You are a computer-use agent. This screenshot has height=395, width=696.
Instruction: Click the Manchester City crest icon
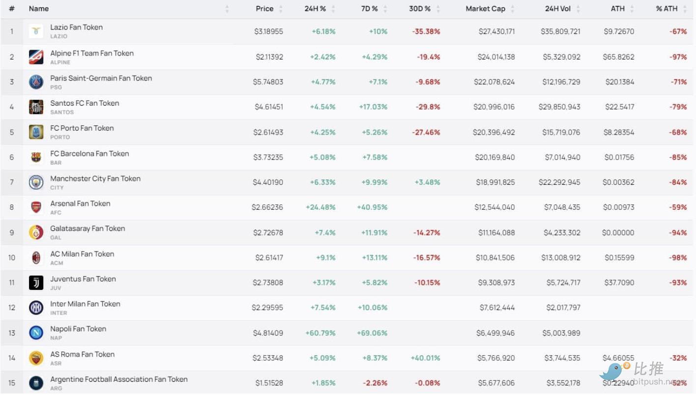pyautogui.click(x=36, y=182)
